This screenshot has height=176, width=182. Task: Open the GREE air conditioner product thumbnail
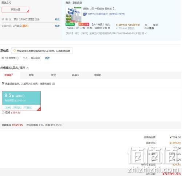(74, 15)
